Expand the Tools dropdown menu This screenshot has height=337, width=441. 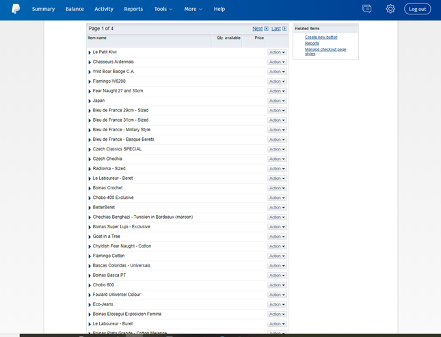click(163, 9)
